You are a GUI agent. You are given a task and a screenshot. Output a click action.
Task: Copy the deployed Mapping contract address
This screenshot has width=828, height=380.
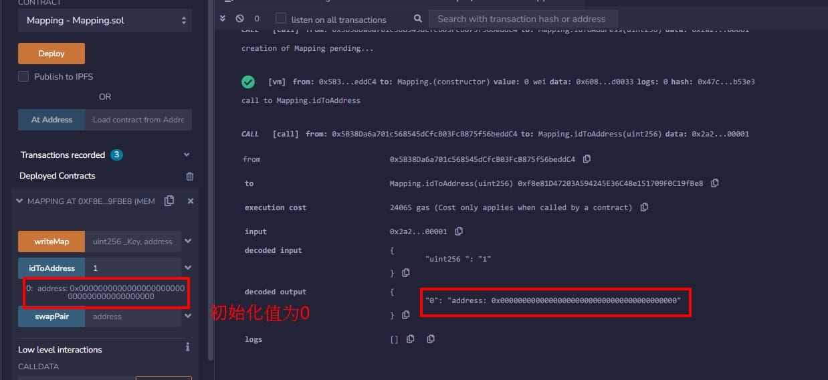click(x=169, y=201)
